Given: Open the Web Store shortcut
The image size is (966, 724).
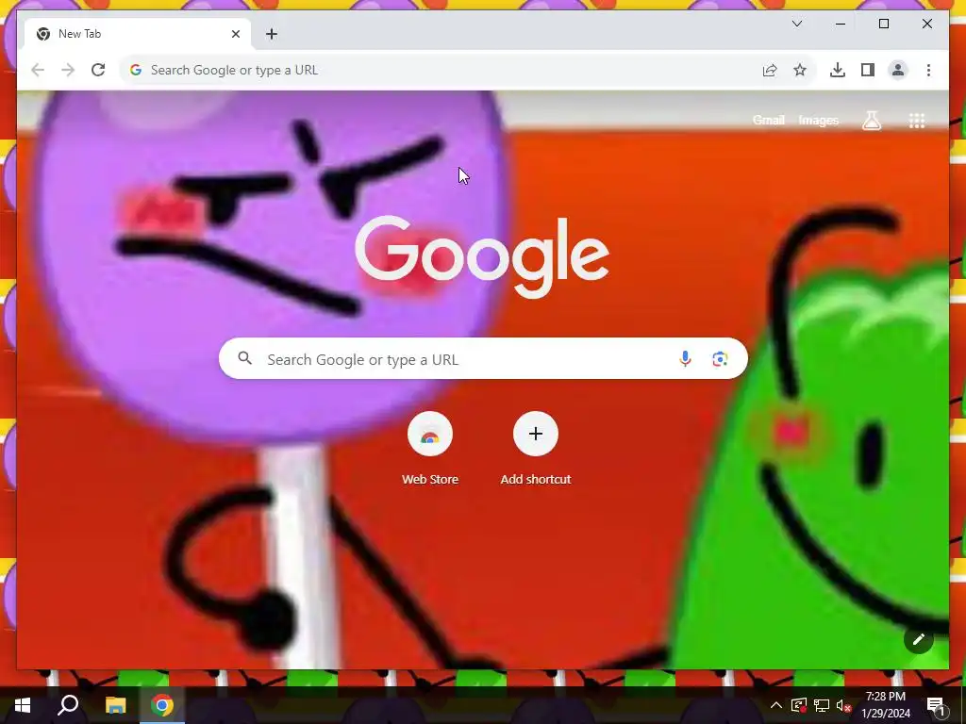Looking at the screenshot, I should (430, 449).
